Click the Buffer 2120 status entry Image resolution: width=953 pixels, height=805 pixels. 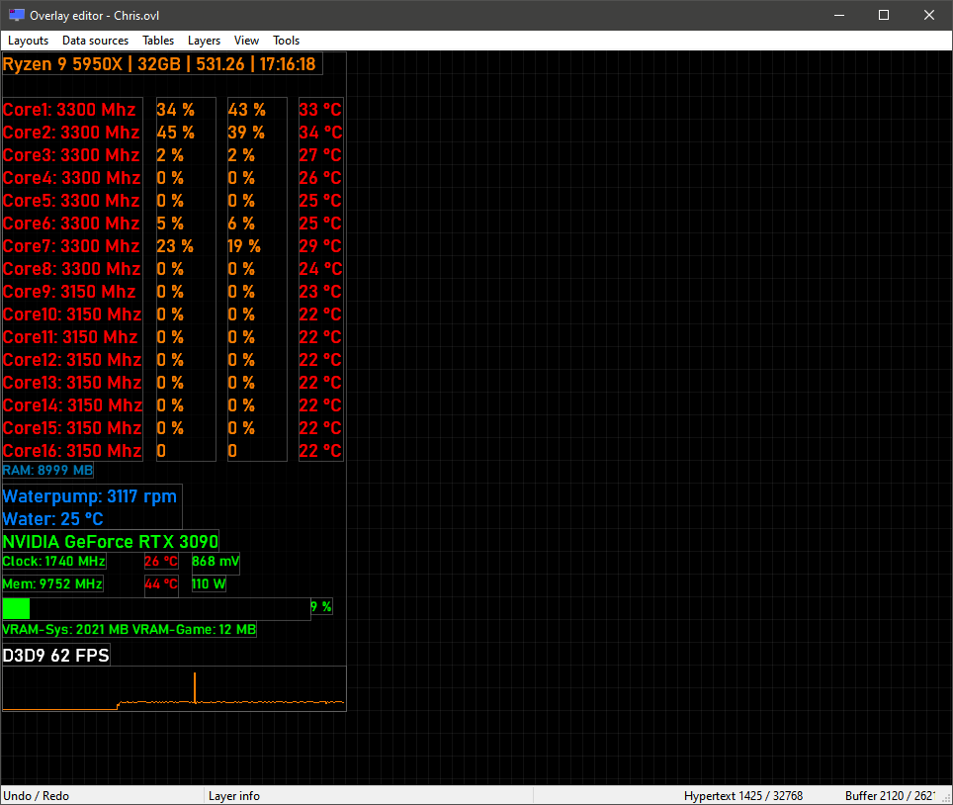click(890, 795)
